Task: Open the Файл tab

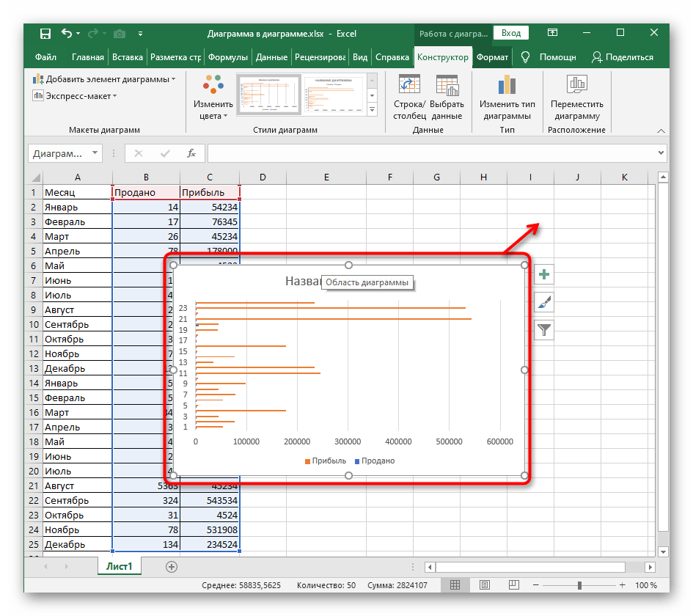Action: coord(45,57)
